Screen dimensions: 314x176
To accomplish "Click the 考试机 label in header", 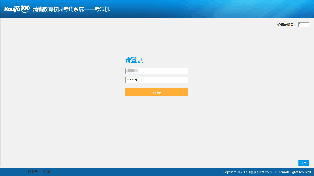I will point(102,9).
